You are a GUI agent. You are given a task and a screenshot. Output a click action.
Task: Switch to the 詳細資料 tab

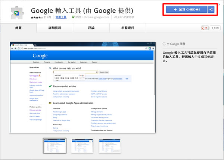coord(55,28)
